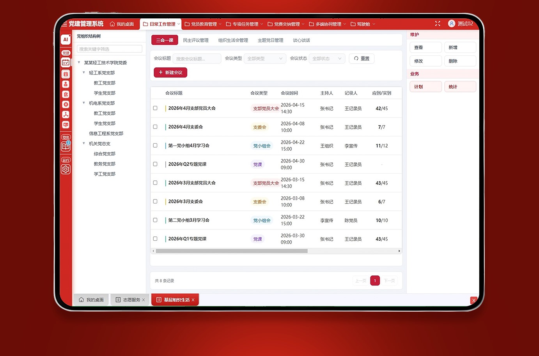The image size is (539, 356).
Task: Switch to the 组织生活会管理 tab
Action: pos(233,40)
